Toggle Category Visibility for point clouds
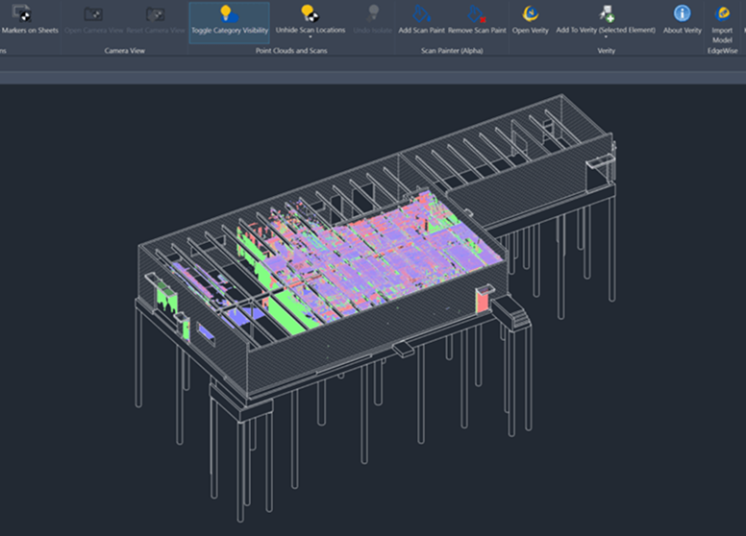 coord(230,21)
